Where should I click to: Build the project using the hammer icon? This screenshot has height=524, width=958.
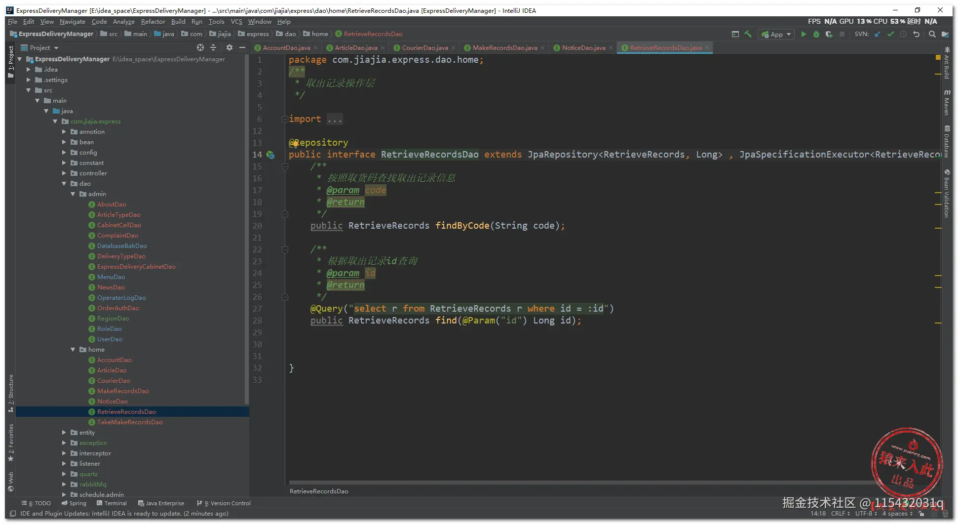748,34
